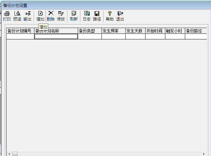Screen dimensions: 211x156
Task: Click the 删除 (Delete) toolbar icon
Action: (x=51, y=16)
